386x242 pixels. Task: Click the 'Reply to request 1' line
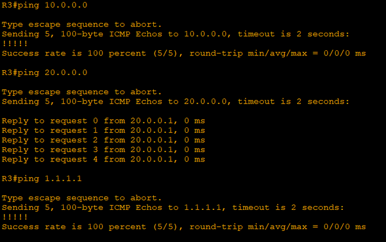point(103,130)
